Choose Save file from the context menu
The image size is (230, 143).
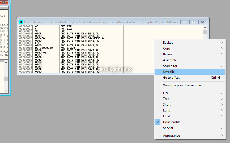tap(169, 72)
